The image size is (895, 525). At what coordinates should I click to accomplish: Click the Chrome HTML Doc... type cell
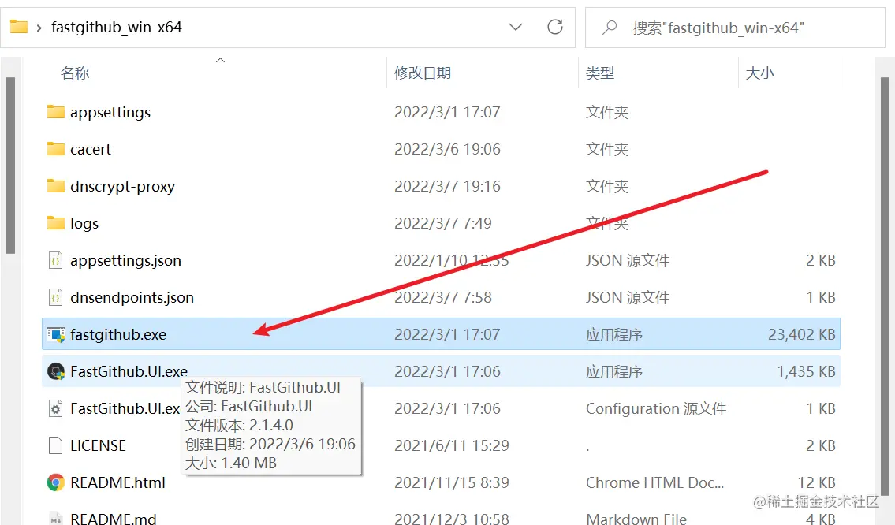pyautogui.click(x=654, y=482)
